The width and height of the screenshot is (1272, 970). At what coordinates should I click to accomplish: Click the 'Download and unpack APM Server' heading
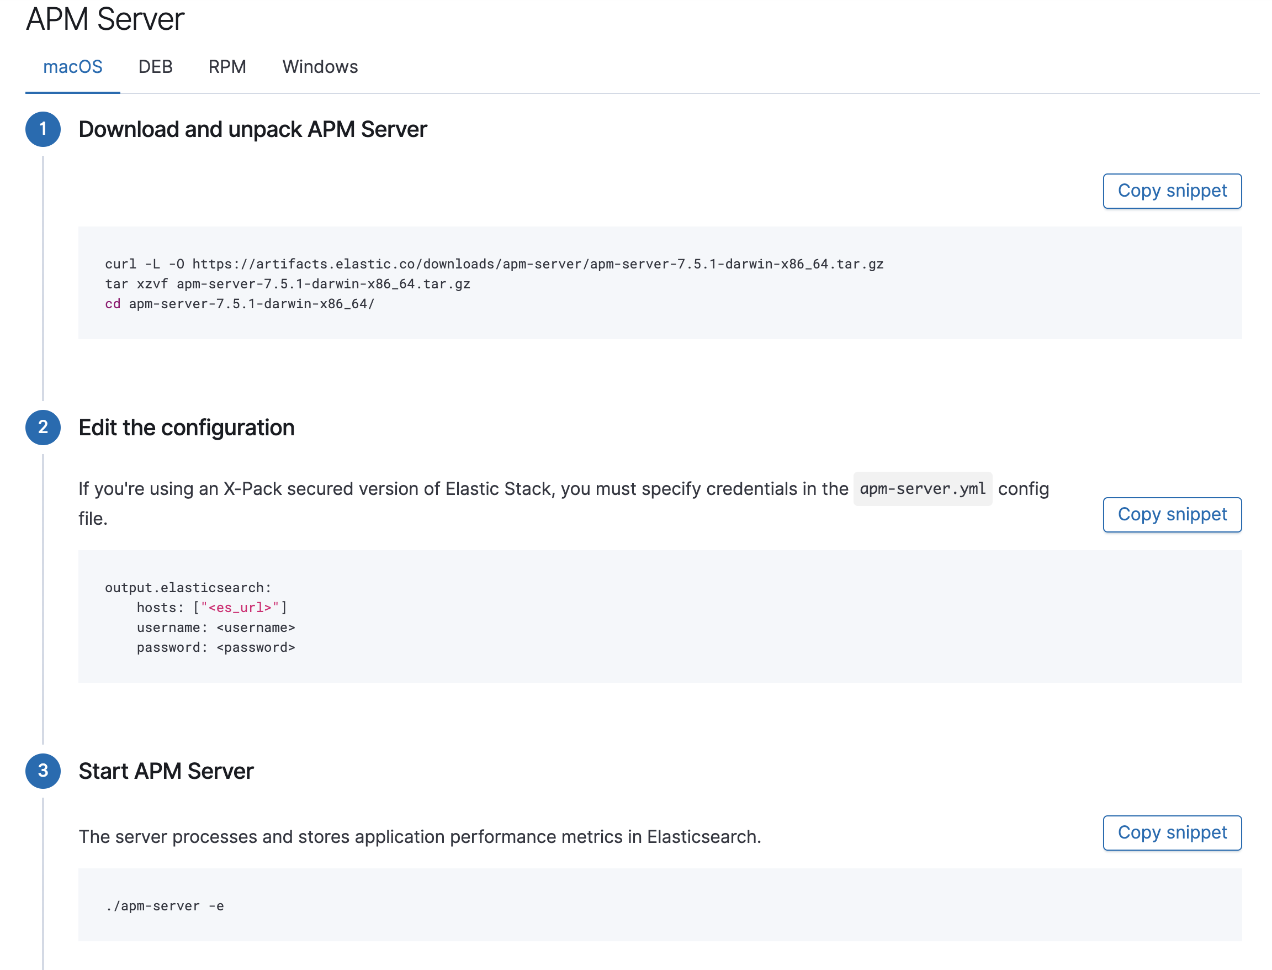pos(252,129)
